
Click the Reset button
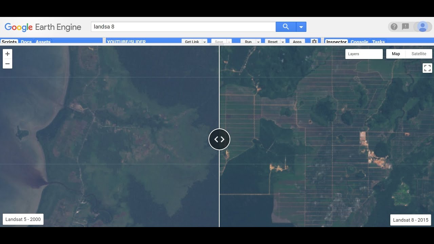click(273, 42)
